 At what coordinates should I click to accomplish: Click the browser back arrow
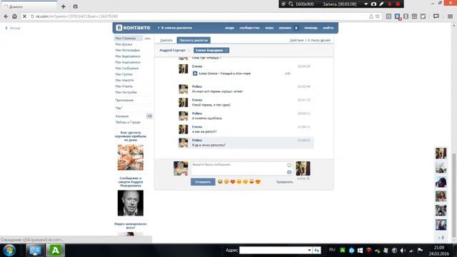point(6,16)
